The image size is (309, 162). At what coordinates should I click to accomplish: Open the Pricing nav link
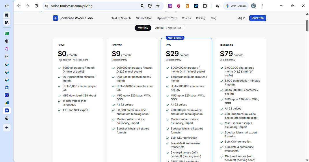[201, 18]
